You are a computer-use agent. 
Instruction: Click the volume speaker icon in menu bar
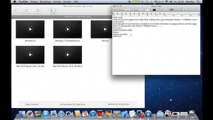tap(171, 2)
